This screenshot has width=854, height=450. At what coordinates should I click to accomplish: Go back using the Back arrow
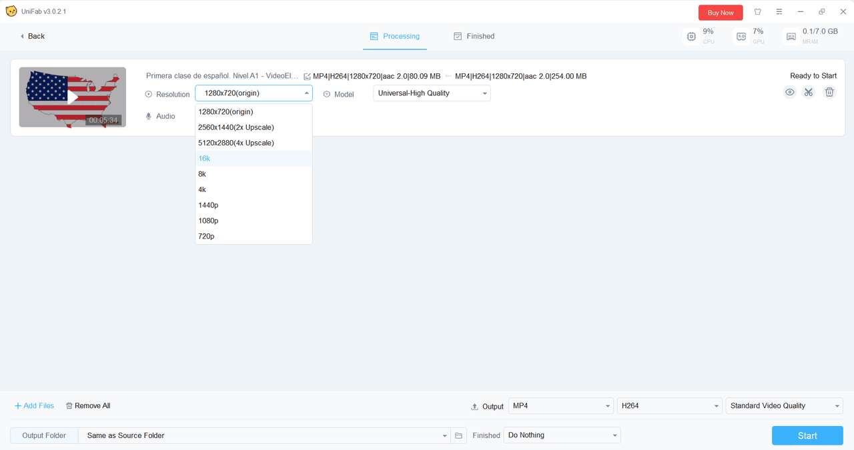(x=32, y=36)
